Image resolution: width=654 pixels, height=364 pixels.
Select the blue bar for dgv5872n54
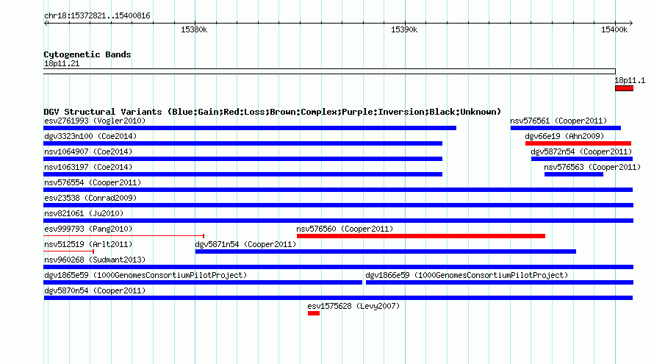(x=582, y=159)
